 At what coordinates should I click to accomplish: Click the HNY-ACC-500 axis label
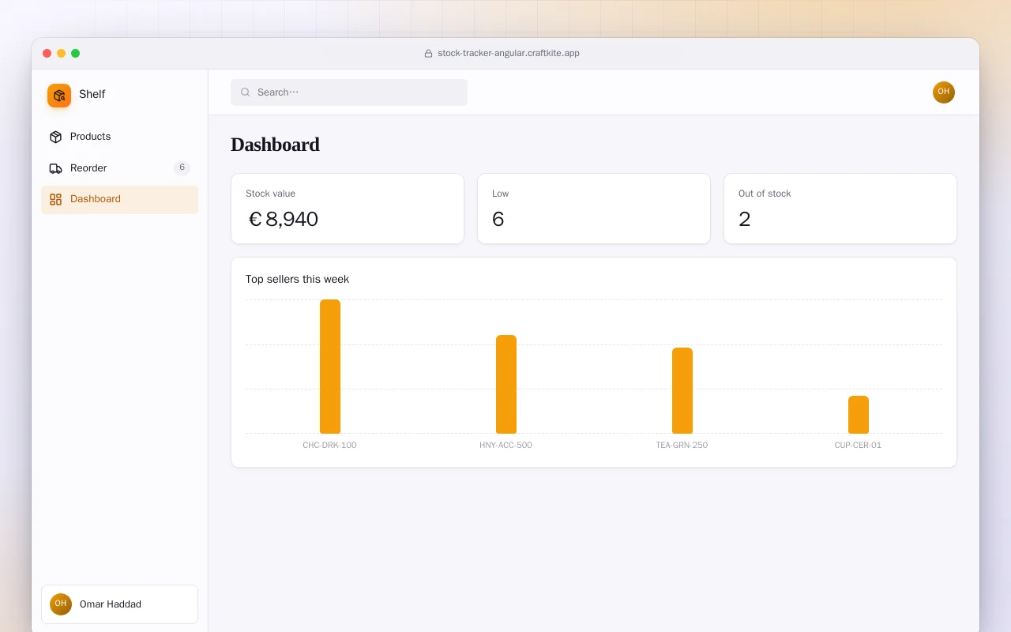click(x=505, y=446)
